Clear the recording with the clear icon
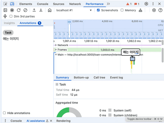 [x=25, y=10]
